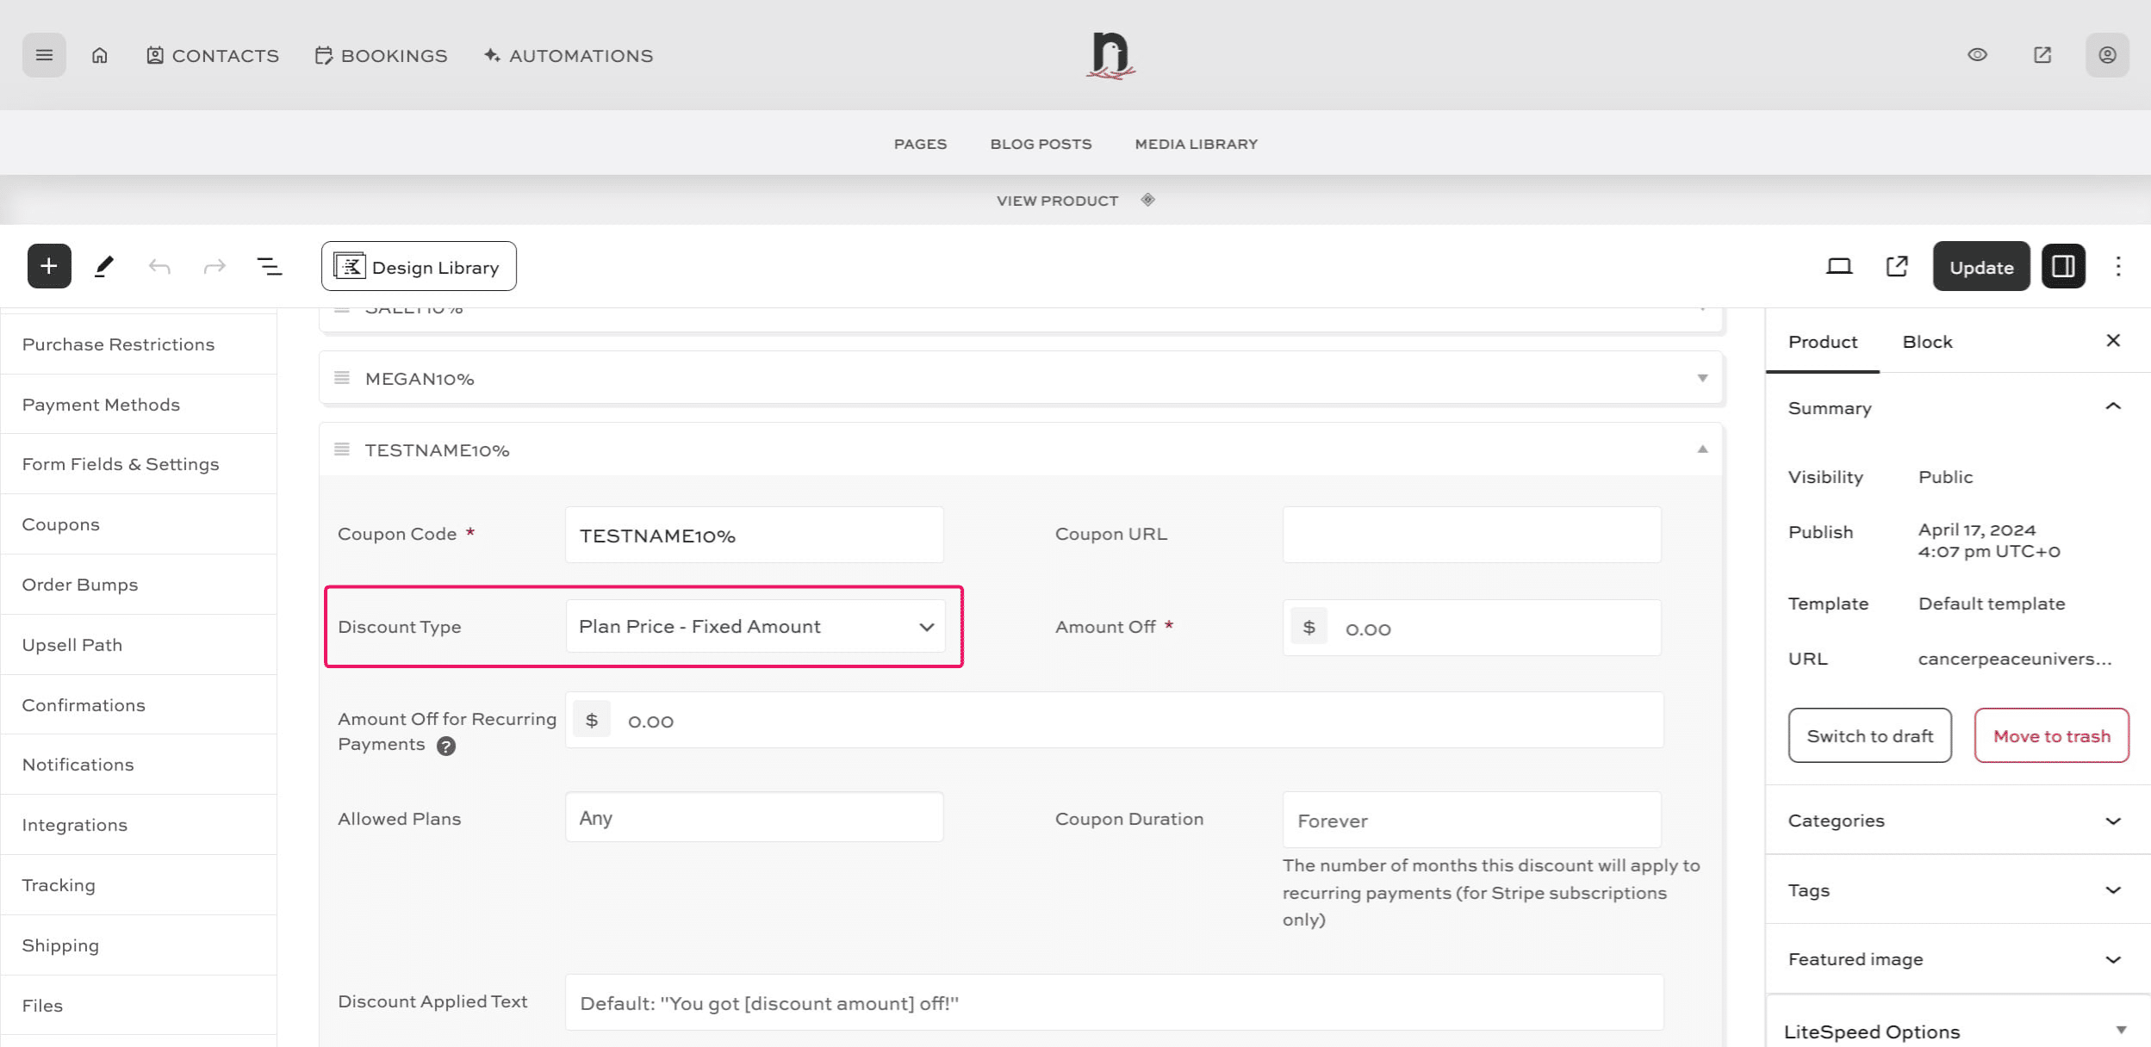Open the block inserter with the plus icon
The height and width of the screenshot is (1047, 2151).
click(48, 266)
